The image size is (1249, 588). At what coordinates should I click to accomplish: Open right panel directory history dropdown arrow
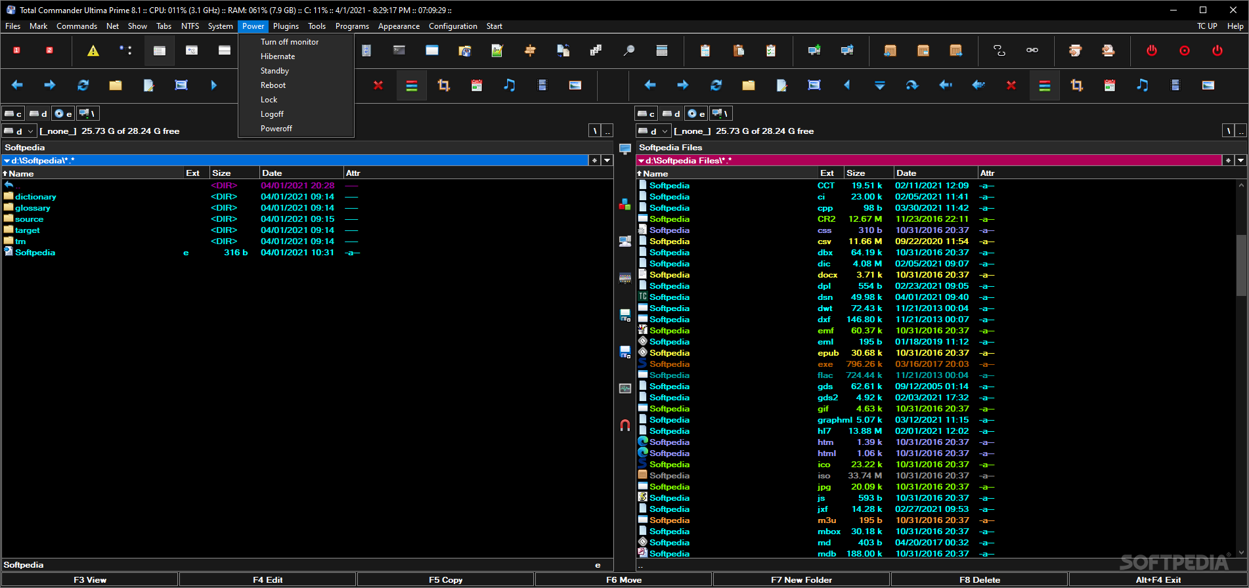[1240, 160]
